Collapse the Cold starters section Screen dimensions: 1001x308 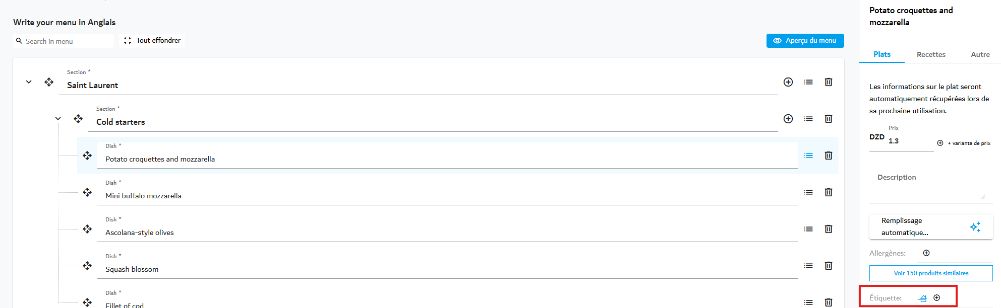tap(58, 119)
